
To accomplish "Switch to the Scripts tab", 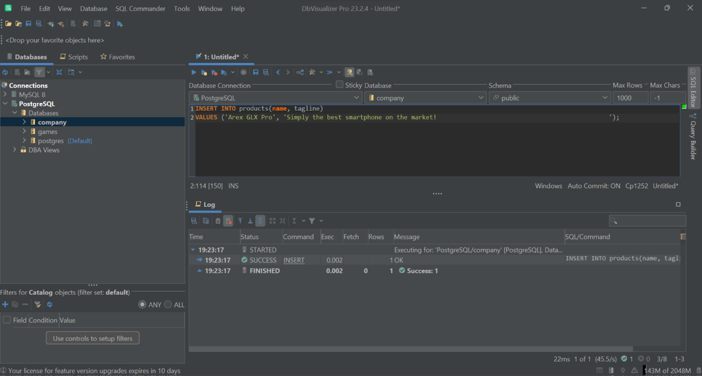I will pos(73,57).
